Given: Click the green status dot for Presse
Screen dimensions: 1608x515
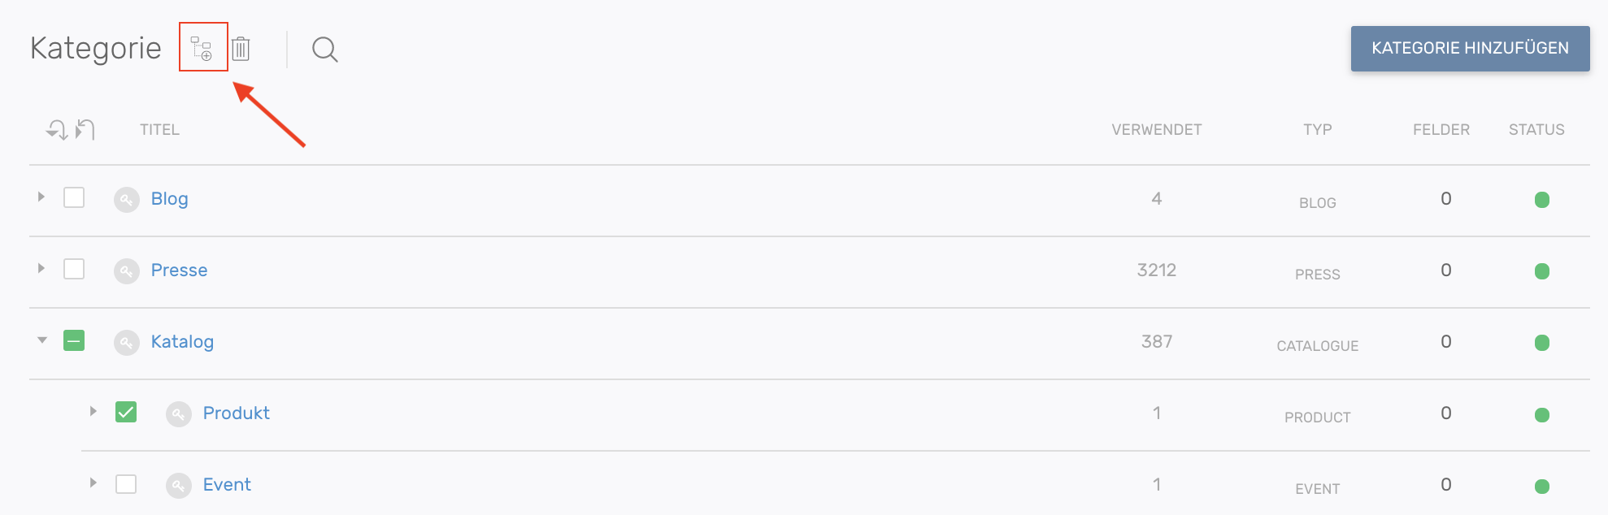Looking at the screenshot, I should tap(1541, 271).
